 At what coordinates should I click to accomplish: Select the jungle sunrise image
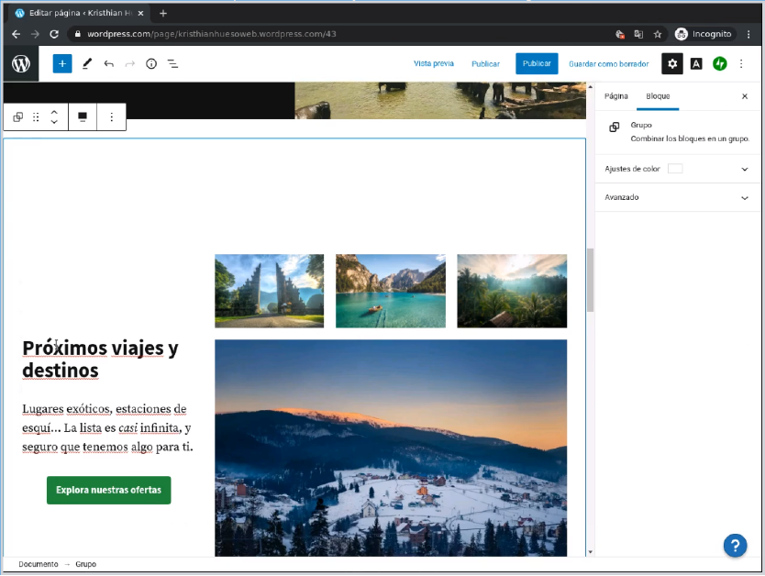512,291
